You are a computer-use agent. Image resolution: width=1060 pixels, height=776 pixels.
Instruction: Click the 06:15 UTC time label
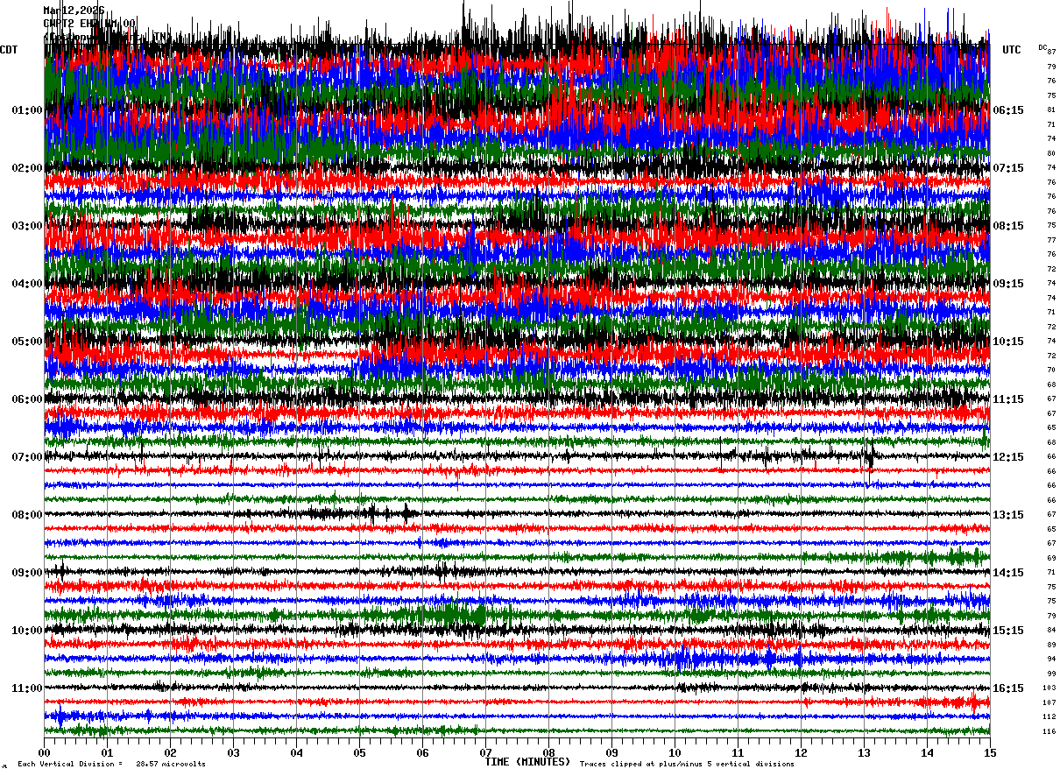pos(1008,110)
